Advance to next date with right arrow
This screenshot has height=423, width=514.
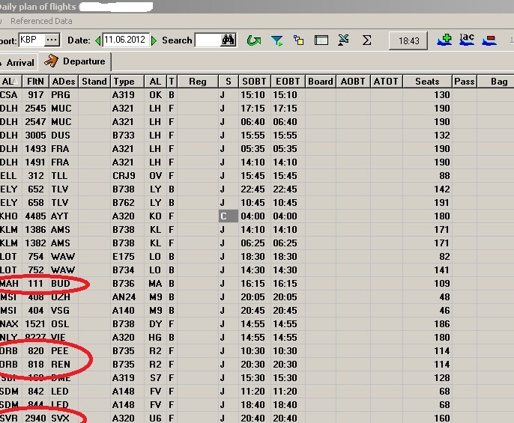coord(154,40)
